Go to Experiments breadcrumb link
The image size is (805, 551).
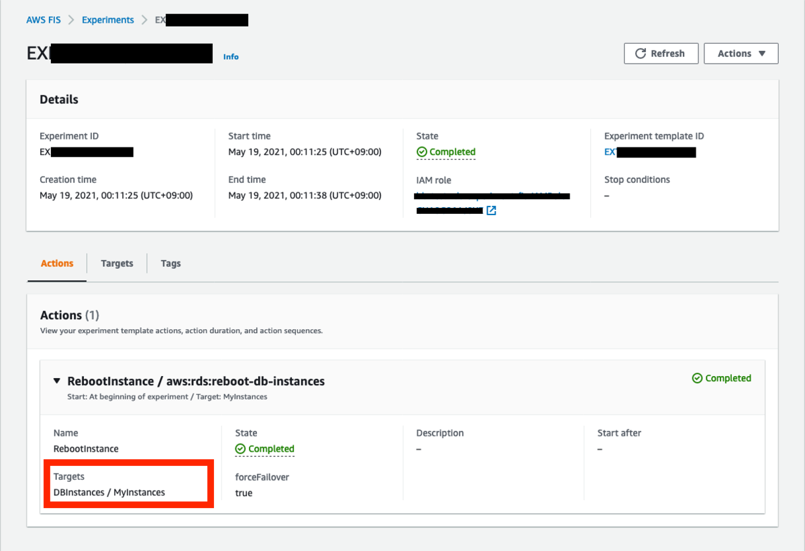[108, 20]
